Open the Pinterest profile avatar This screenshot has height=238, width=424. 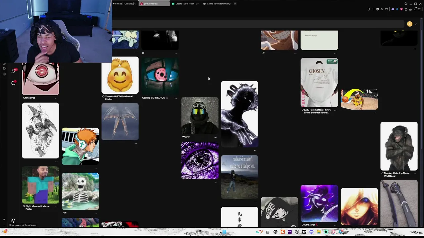coord(410,24)
